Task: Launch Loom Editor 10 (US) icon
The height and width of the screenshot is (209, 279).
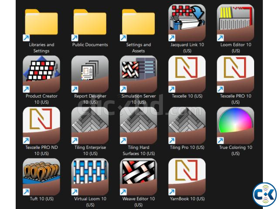Action: coord(235,23)
